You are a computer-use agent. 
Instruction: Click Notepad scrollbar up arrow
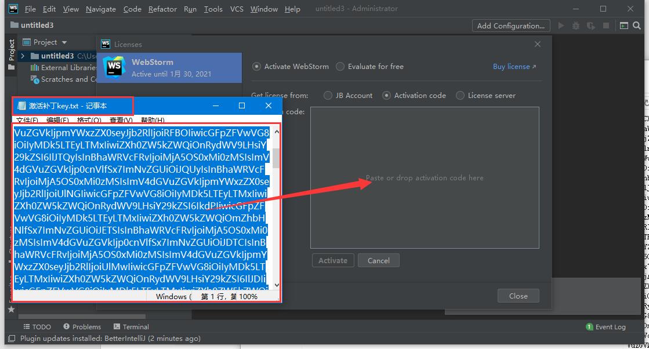click(277, 132)
